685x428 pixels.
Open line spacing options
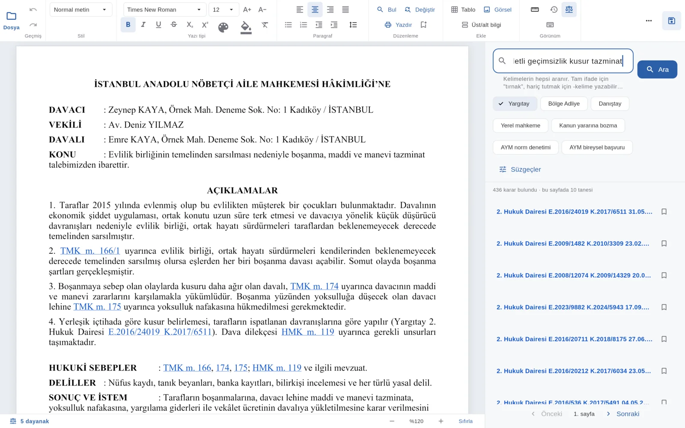pos(353,25)
